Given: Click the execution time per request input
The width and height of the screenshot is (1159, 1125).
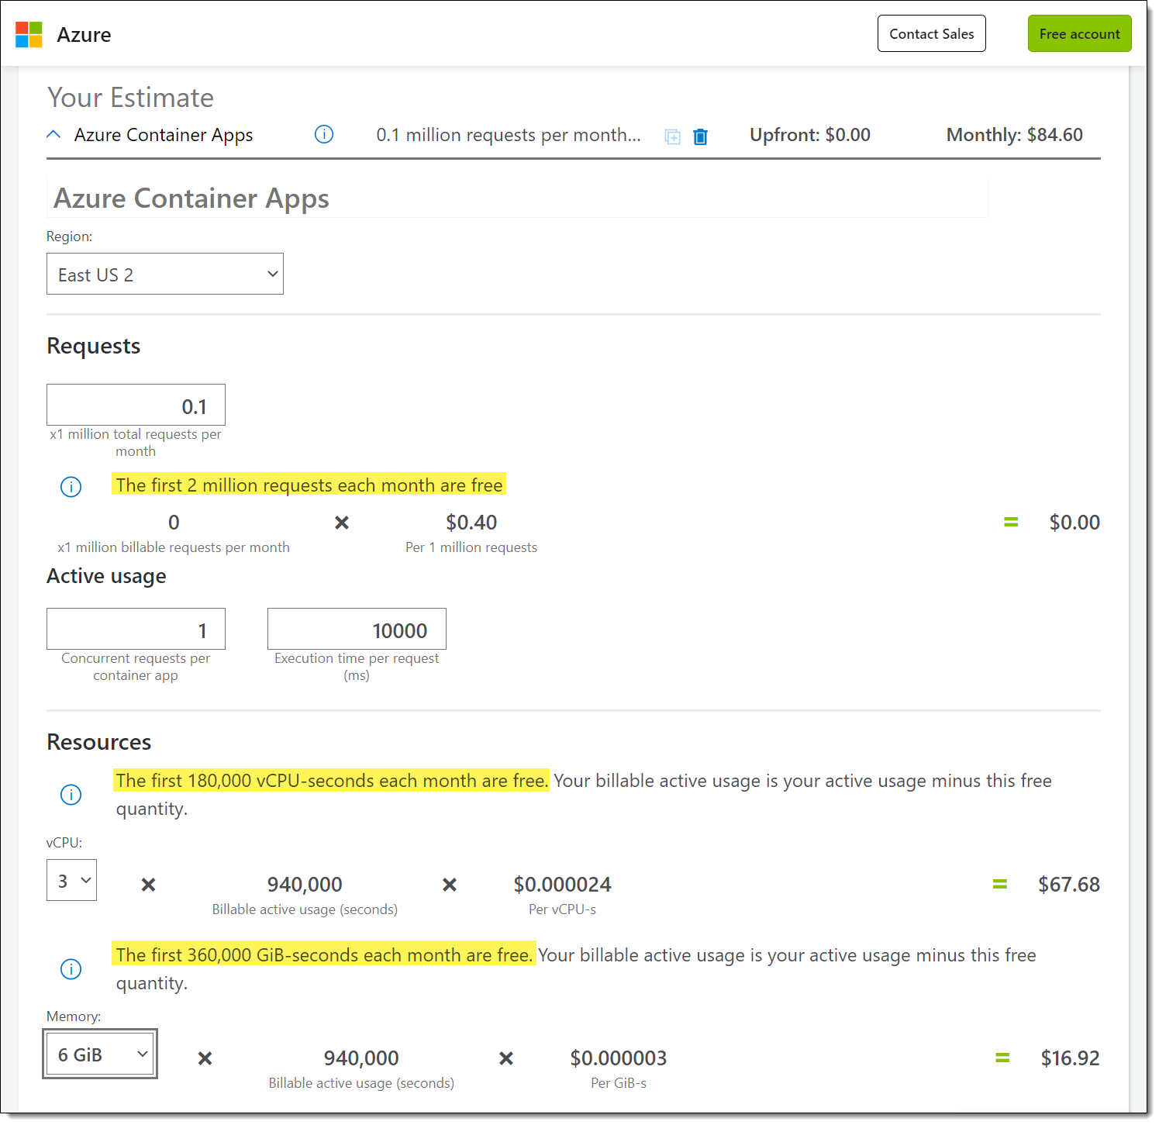Looking at the screenshot, I should pos(357,629).
